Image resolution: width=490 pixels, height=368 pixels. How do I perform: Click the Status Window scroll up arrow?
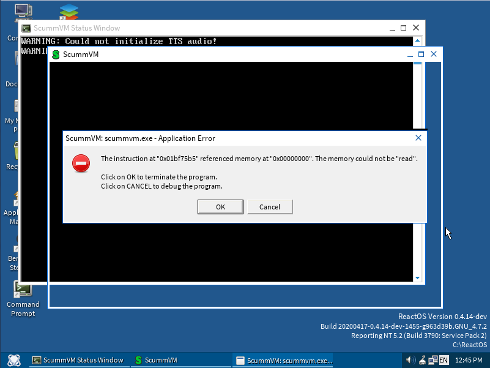tap(417, 40)
